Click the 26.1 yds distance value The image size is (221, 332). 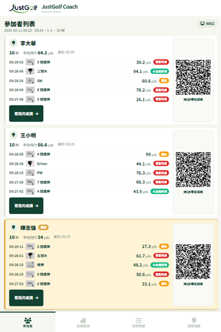click(144, 100)
